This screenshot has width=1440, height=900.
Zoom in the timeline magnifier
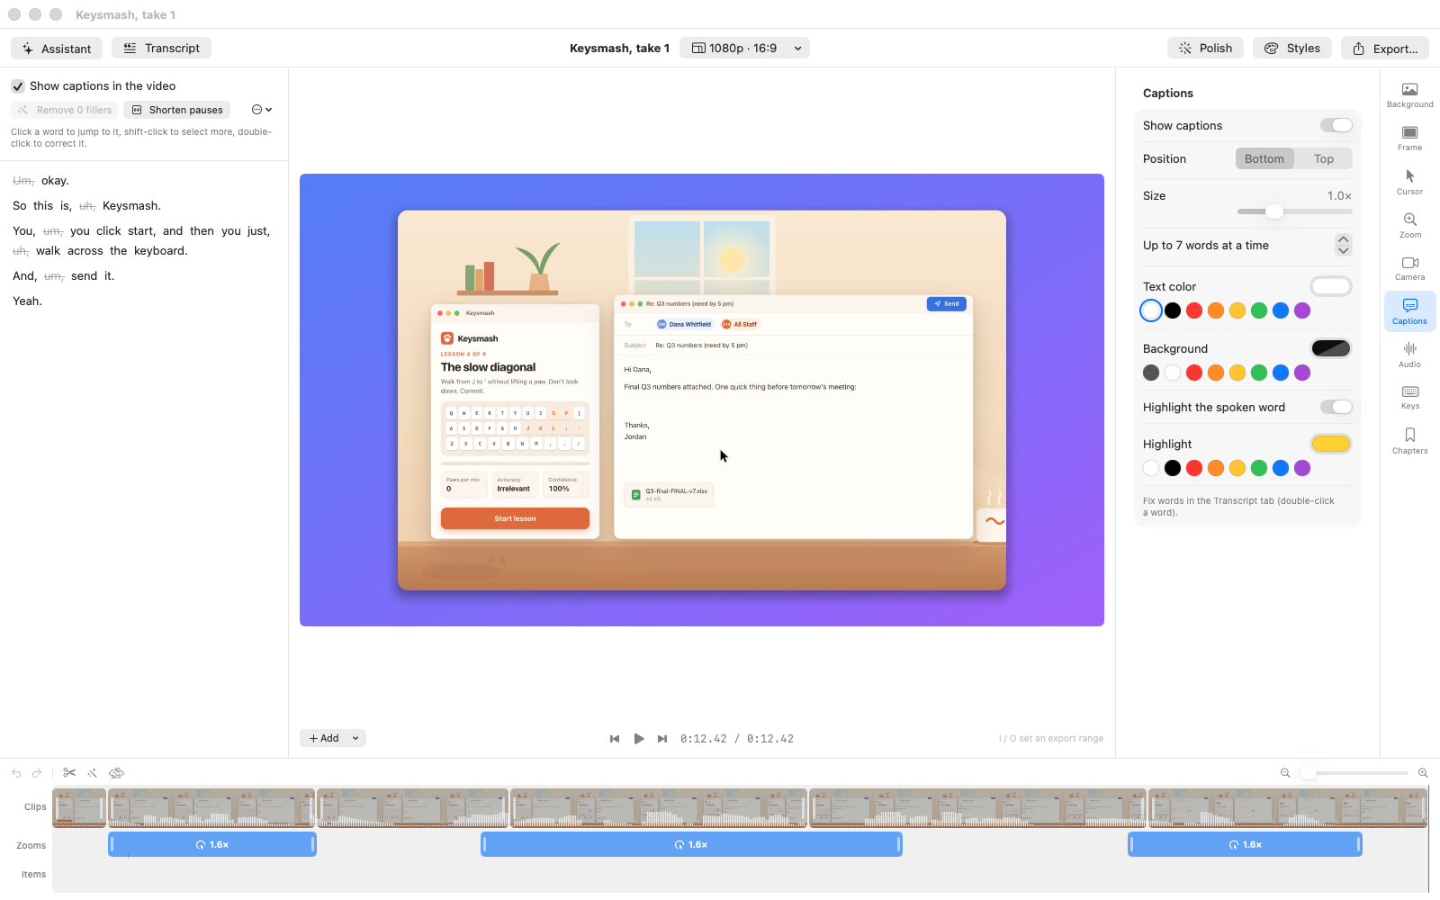point(1423,773)
